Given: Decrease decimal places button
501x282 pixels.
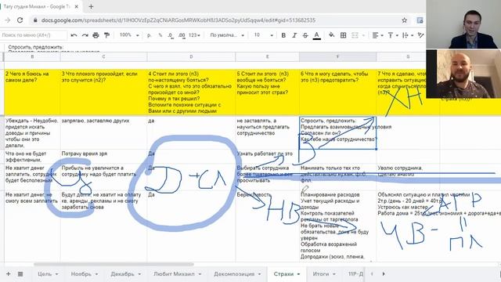Looking at the screenshot, I should click(x=171, y=35).
